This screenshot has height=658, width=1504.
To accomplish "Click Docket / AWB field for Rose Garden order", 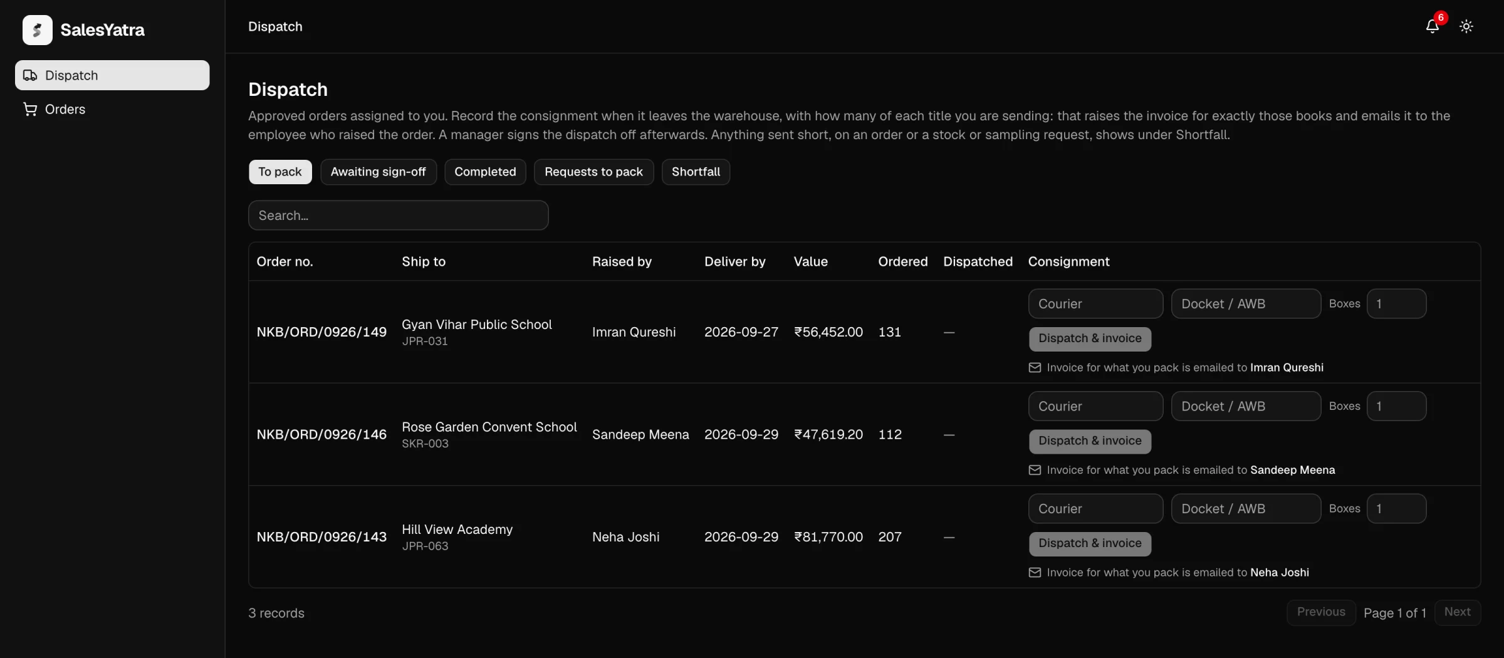I will point(1246,406).
